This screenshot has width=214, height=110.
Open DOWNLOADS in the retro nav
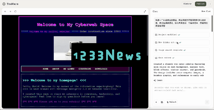pyautogui.click(x=101, y=69)
